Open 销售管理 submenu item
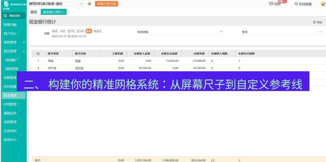 tap(12, 69)
